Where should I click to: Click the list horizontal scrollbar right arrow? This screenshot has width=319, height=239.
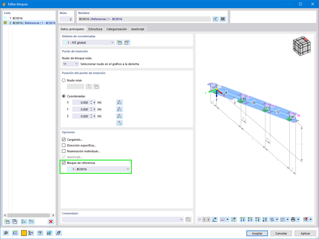53,215
